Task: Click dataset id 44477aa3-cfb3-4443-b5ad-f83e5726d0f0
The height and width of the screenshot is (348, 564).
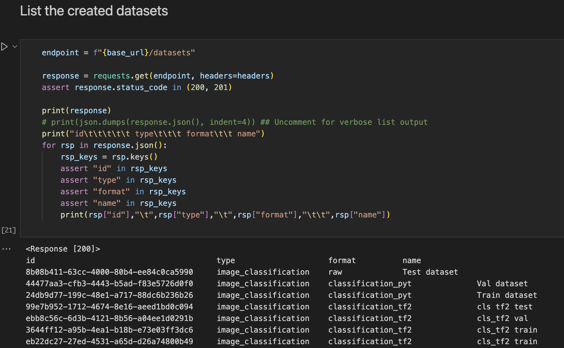Action: coord(109,284)
